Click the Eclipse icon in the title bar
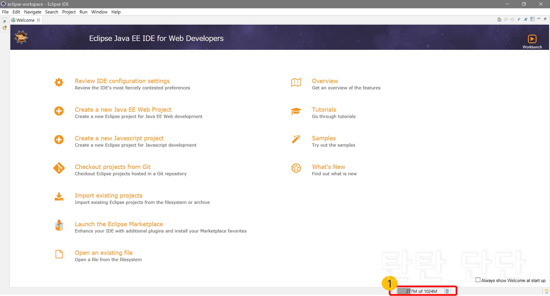 pos(4,4)
